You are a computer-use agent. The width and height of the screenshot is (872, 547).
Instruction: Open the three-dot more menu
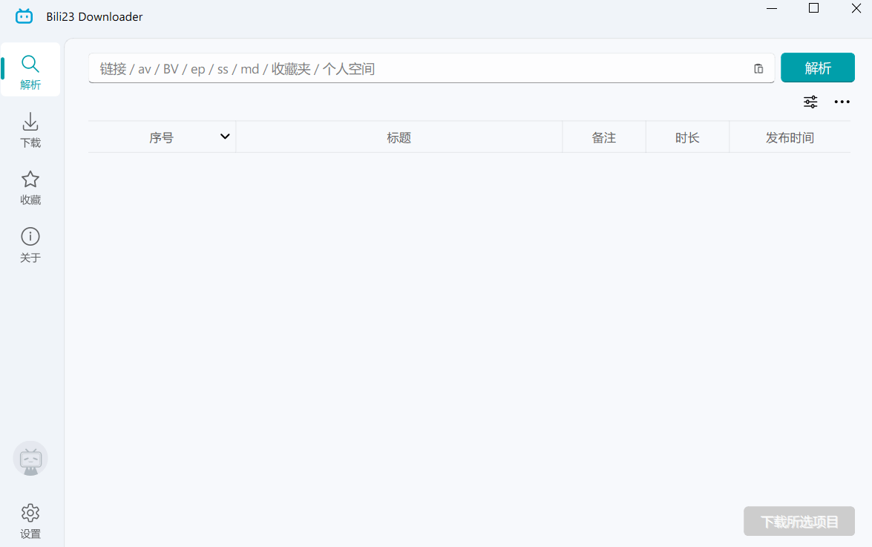click(842, 102)
